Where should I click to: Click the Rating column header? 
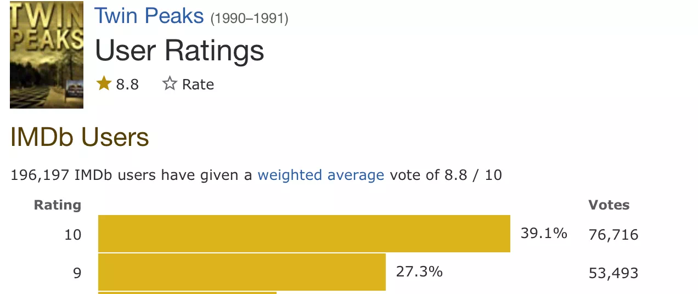58,205
